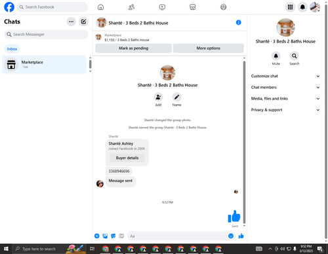Image resolution: width=328 pixels, height=254 pixels.
Task: Send a like from composer
Action: (x=241, y=236)
